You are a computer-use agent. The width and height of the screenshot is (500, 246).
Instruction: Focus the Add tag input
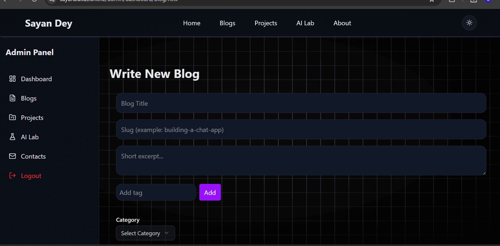(156, 192)
